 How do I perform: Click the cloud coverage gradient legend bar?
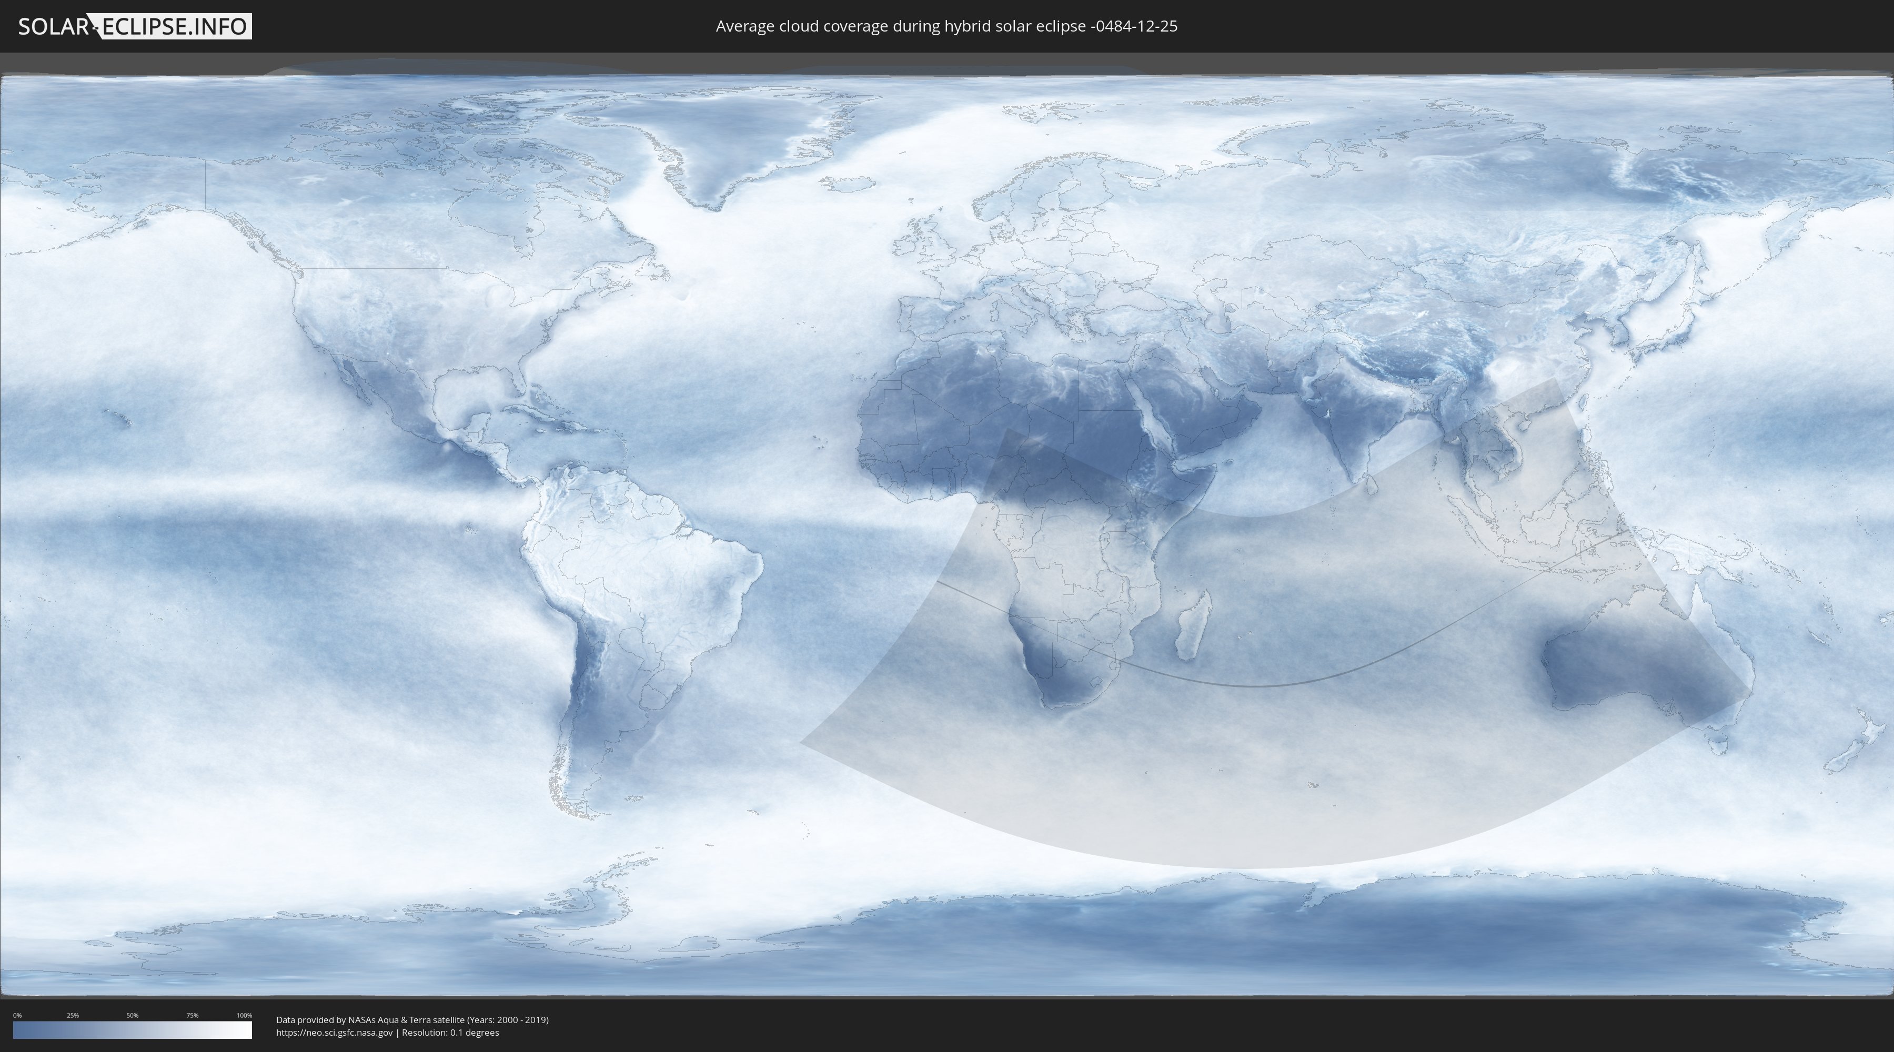tap(133, 1030)
